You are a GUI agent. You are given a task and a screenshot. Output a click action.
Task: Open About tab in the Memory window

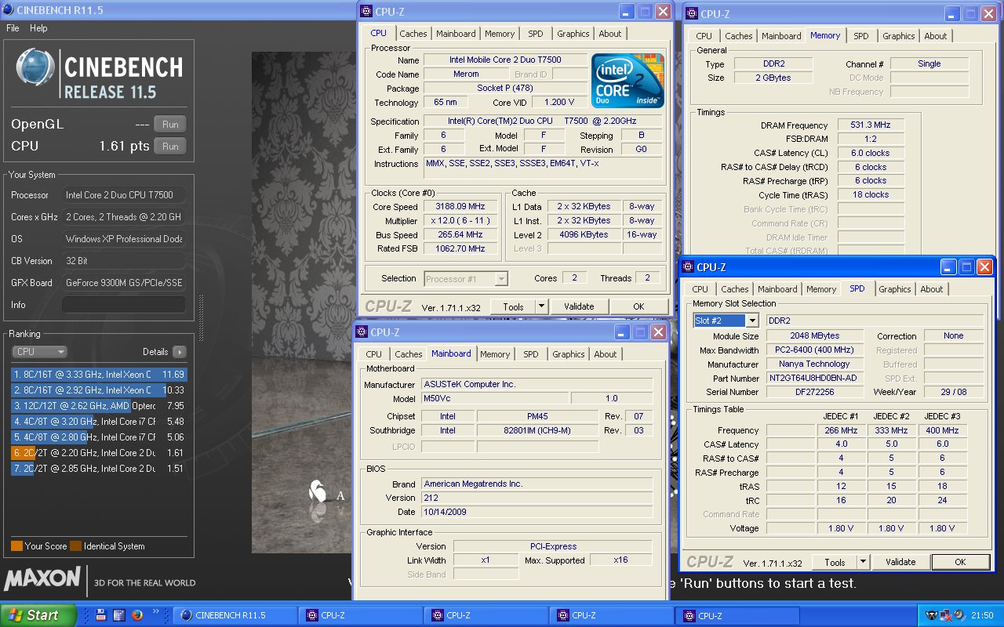936,36
